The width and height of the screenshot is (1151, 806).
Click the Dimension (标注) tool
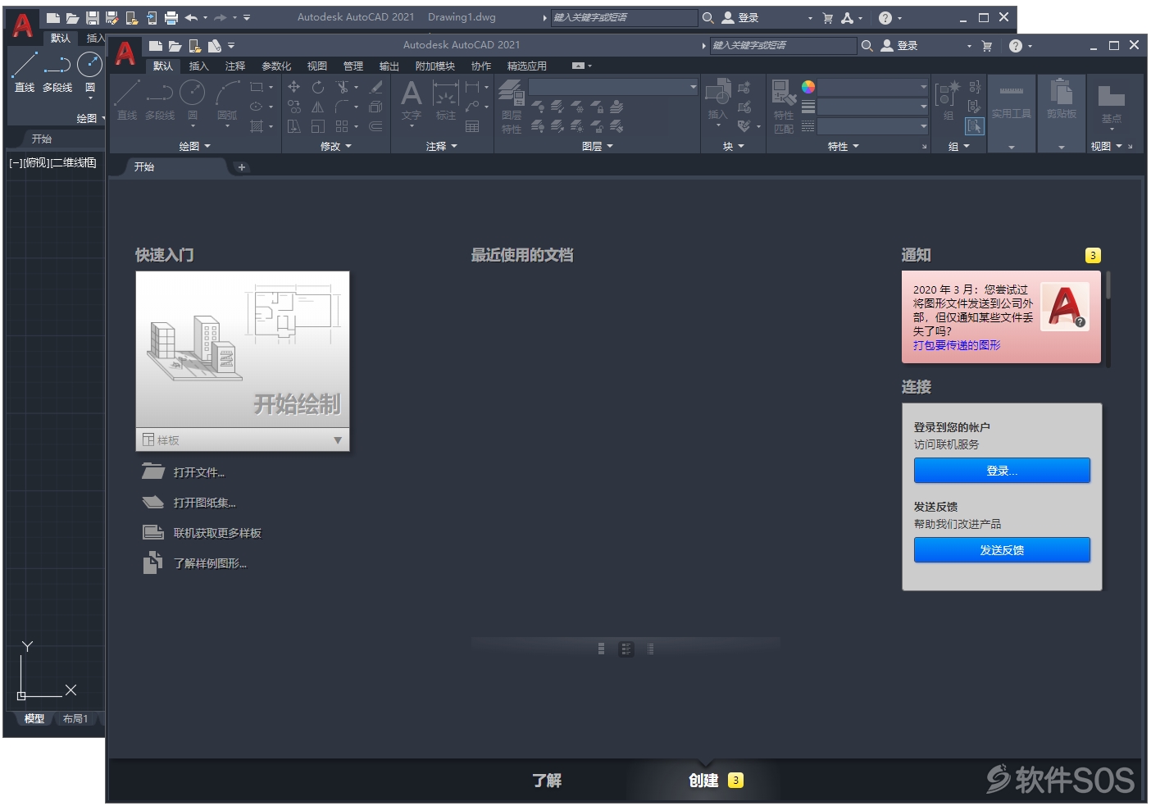pyautogui.click(x=445, y=102)
